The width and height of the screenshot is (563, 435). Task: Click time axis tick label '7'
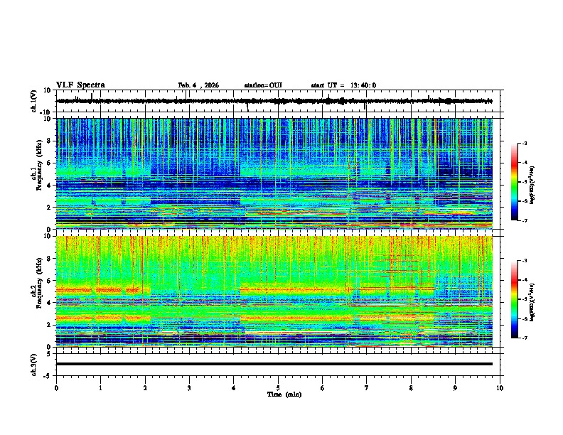coord(367,388)
